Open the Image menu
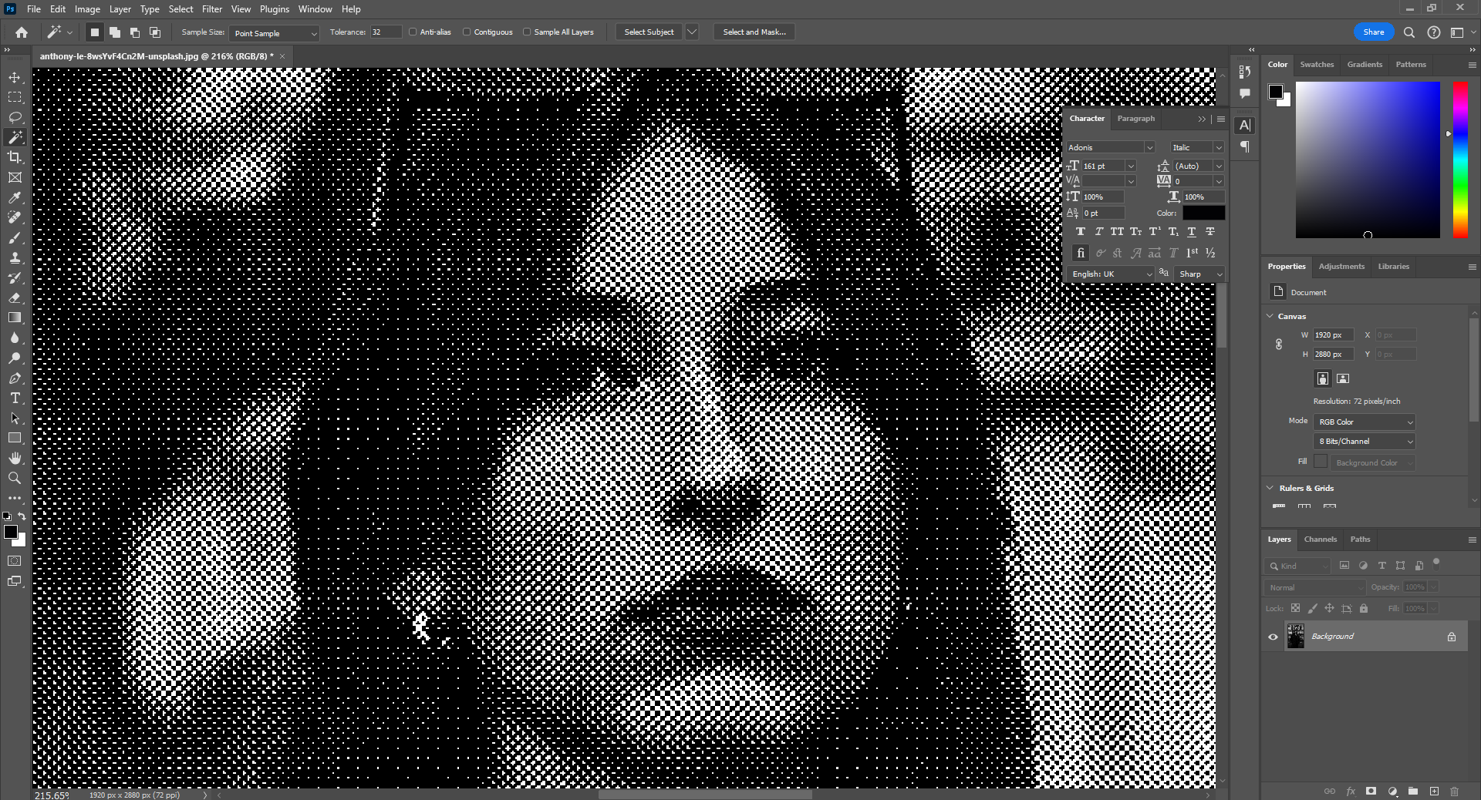 point(87,9)
